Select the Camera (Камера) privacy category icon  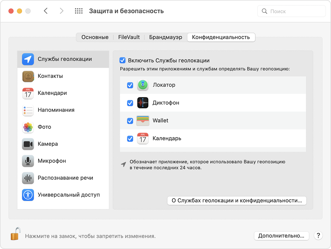[x=28, y=144]
